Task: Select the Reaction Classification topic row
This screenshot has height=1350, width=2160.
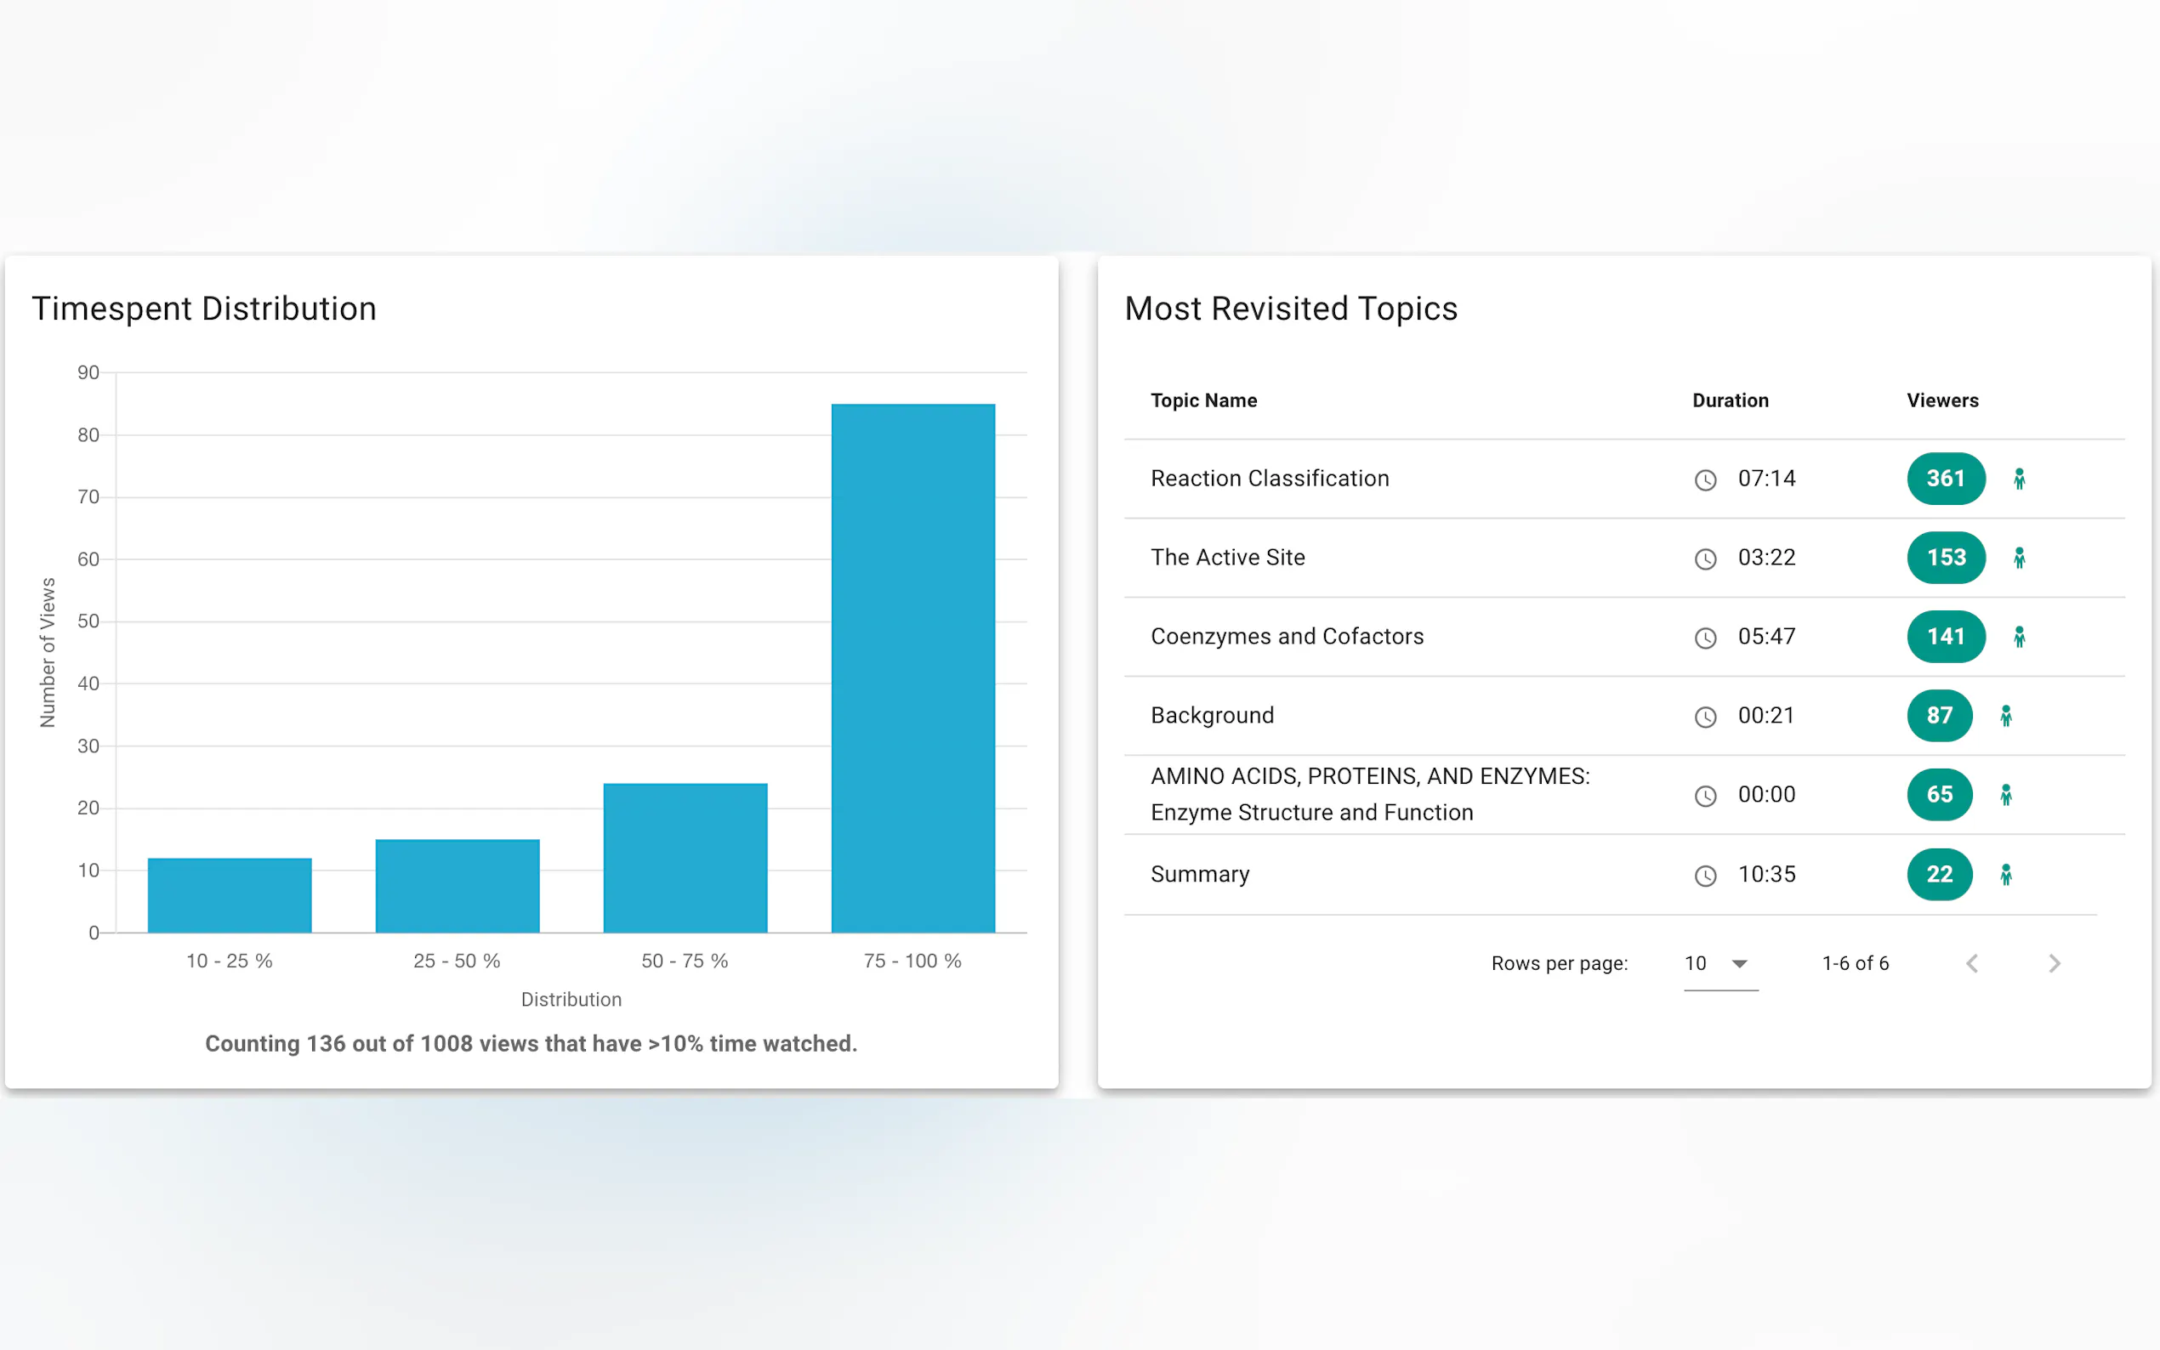Action: coord(1269,479)
